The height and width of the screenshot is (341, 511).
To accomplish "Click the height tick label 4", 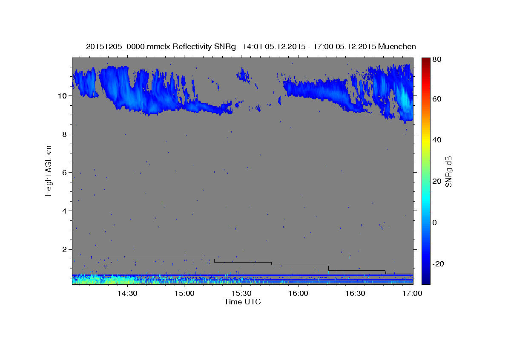I will click(64, 211).
